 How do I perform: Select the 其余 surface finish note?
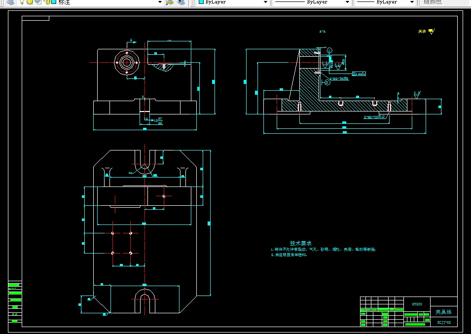(422, 31)
